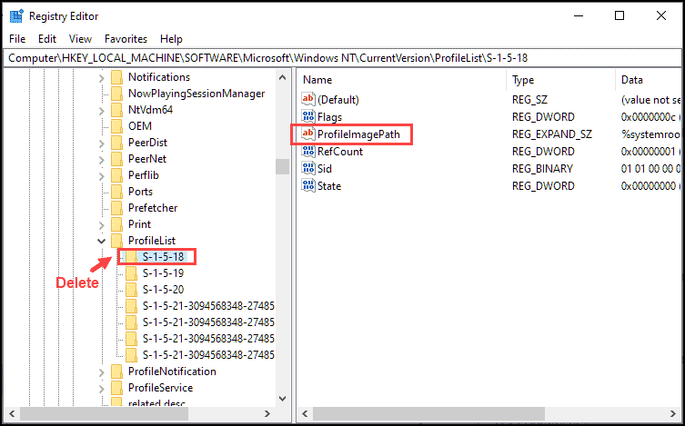
Task: Click the tree pane scroll up arrow
Action: coord(282,78)
